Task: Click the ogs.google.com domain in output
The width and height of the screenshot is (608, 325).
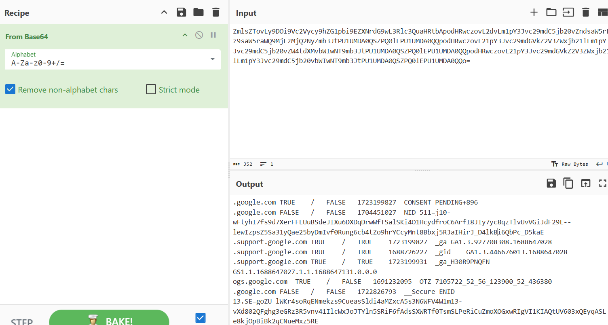Action: (260, 282)
